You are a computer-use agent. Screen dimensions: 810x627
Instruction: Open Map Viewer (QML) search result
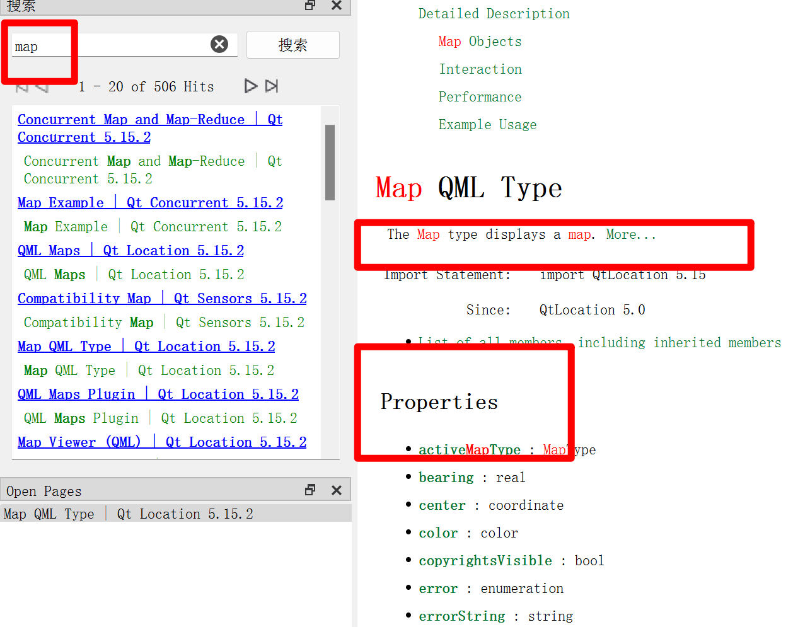tap(162, 442)
